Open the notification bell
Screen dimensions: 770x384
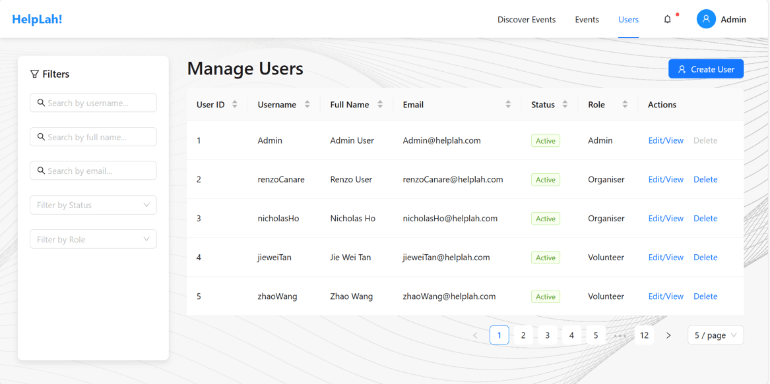[667, 20]
